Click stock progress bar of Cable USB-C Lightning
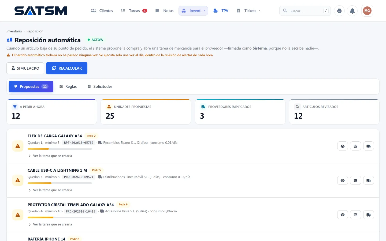Screen dimensions: 386x241 [60, 183]
